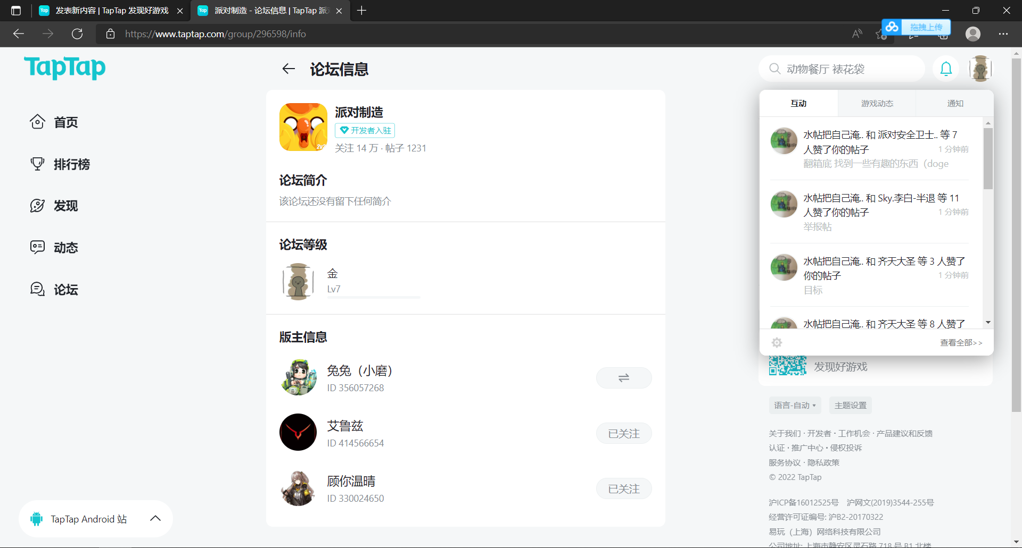Click 查看全部>> link
Image resolution: width=1022 pixels, height=548 pixels.
961,343
